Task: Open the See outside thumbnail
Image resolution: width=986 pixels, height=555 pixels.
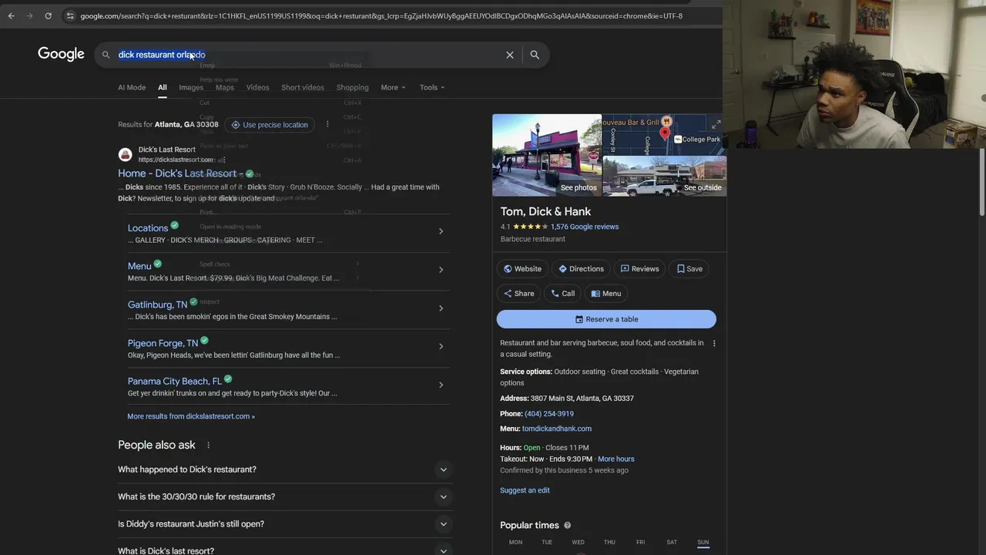Action: click(665, 177)
